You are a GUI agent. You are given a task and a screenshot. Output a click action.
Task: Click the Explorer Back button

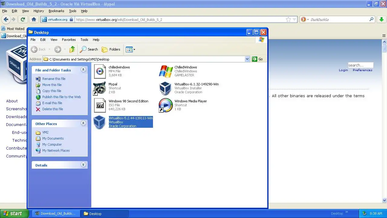coord(38,49)
